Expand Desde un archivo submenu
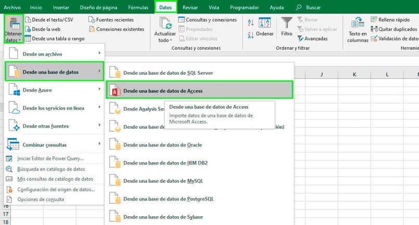The image size is (419, 225). [55, 54]
